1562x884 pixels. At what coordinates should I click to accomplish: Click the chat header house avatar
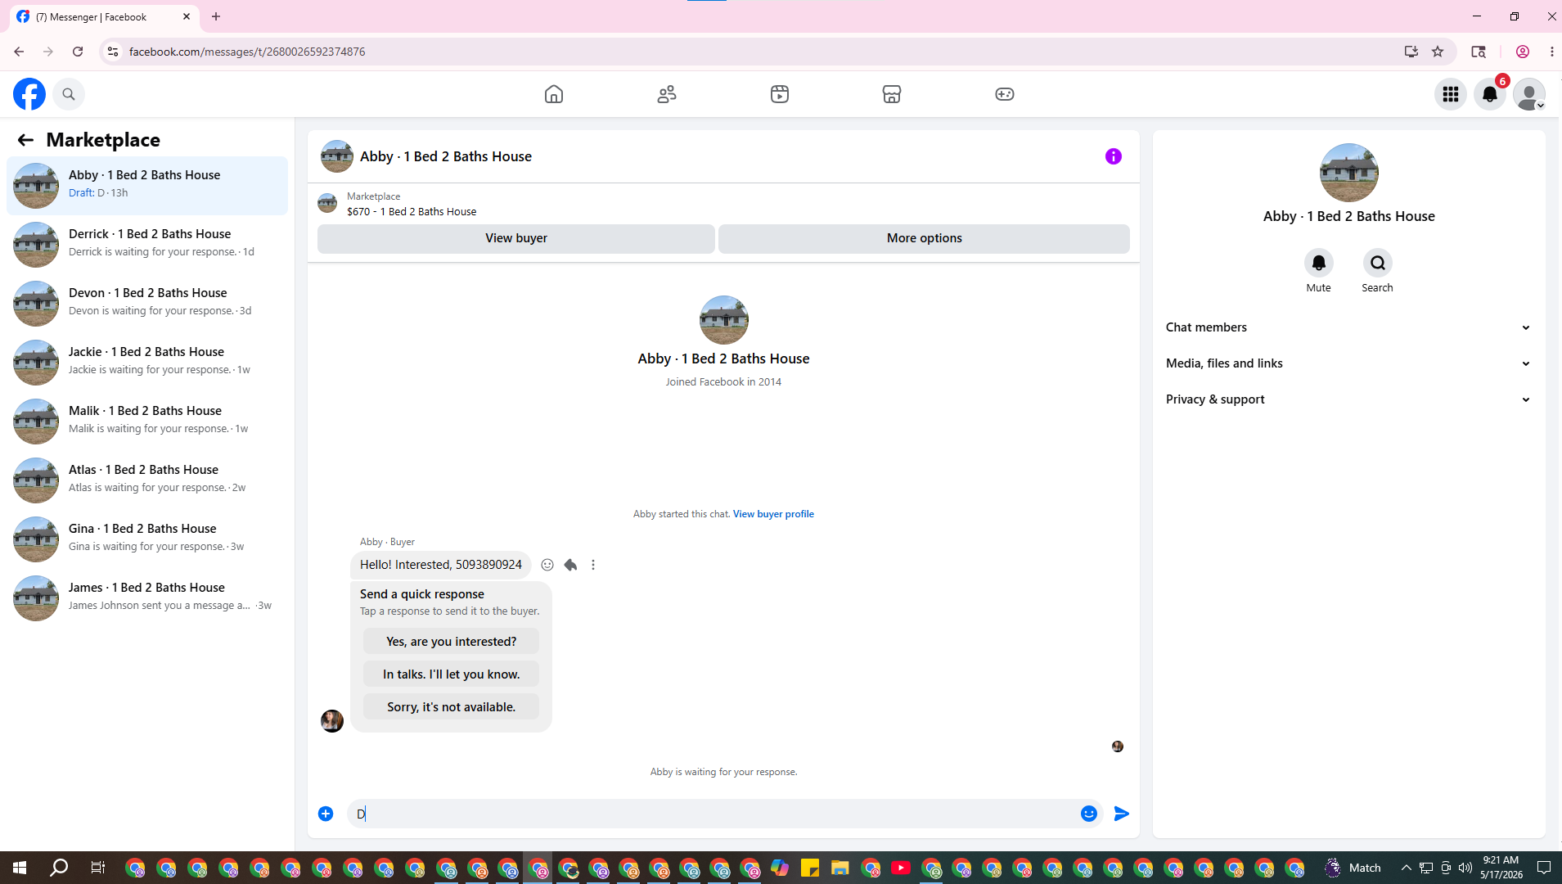coord(337,156)
